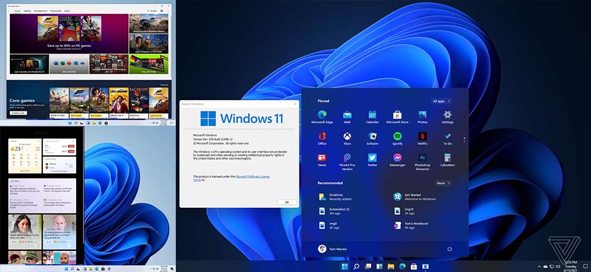The width and height of the screenshot is (591, 272).
Task: Open the Photos app tile
Action: coord(423,117)
